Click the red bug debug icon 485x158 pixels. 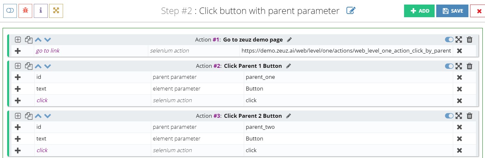(25, 11)
